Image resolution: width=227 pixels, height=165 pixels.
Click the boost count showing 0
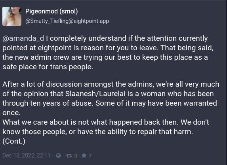pos(76,156)
